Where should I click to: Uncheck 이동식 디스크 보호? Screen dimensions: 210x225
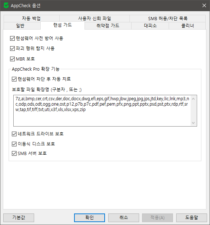(14, 144)
